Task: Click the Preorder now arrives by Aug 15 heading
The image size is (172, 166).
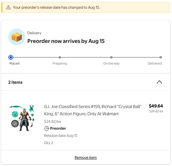Action: tap(66, 41)
